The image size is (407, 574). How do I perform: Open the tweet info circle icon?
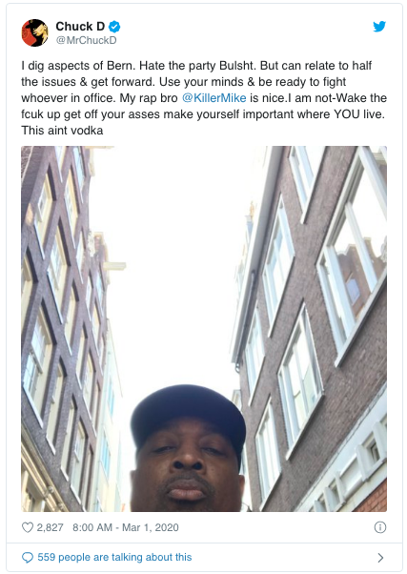380,527
